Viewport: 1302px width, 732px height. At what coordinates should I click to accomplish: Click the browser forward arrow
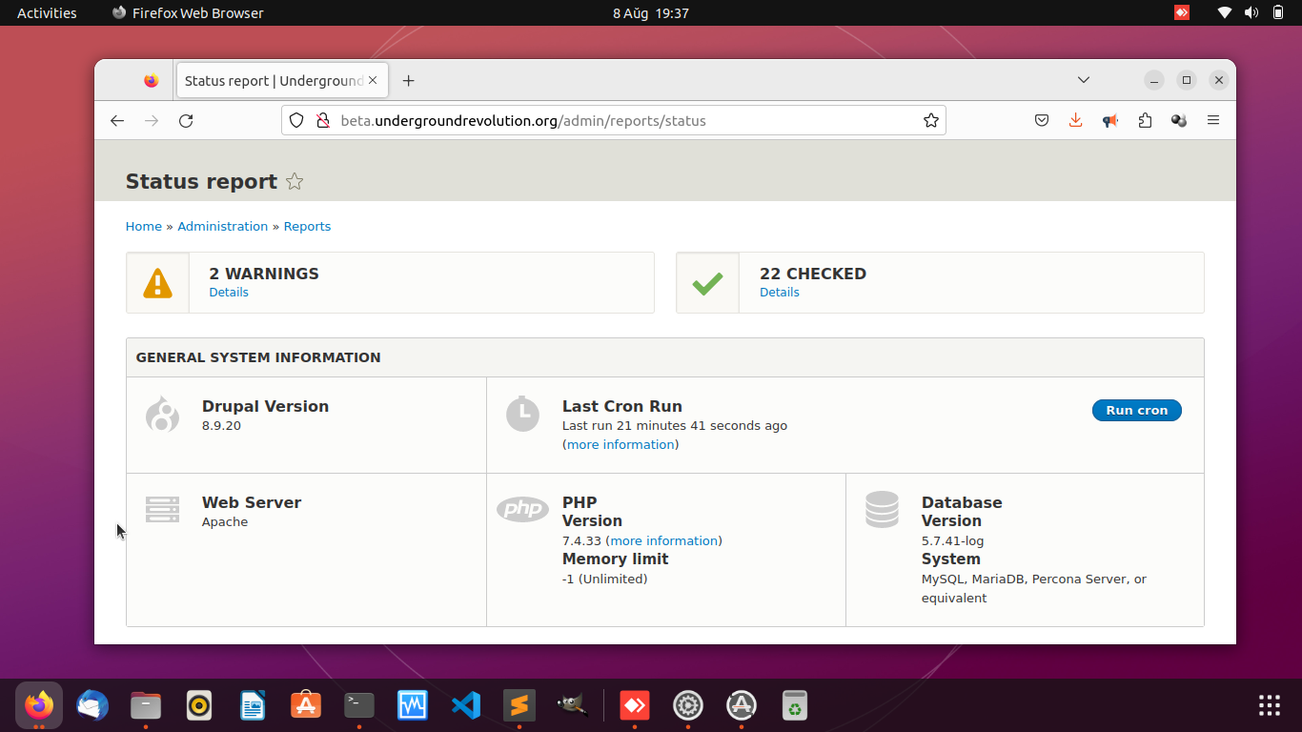click(x=152, y=121)
